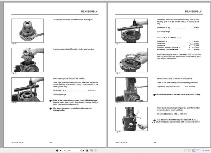
Task: Click the 'Dimension II e.g. 12.90 mm' line
Action: (178, 28)
